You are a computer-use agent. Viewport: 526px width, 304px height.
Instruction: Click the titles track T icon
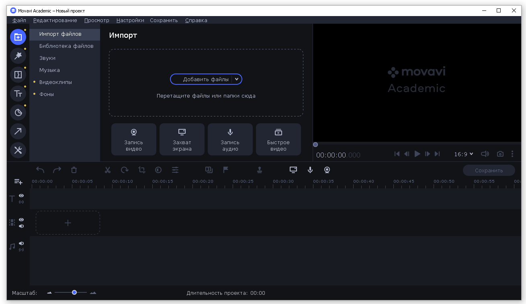coord(12,199)
